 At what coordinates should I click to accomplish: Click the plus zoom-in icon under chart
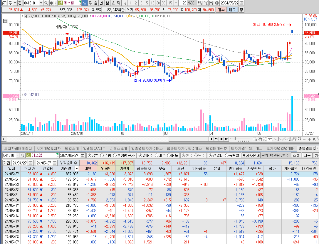309,139
